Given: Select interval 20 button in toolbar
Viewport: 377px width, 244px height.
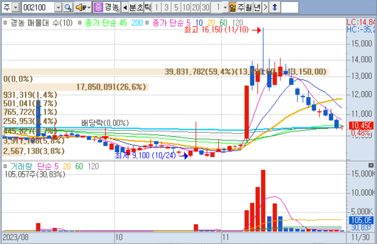Looking at the screenshot, I should pos(196,7).
